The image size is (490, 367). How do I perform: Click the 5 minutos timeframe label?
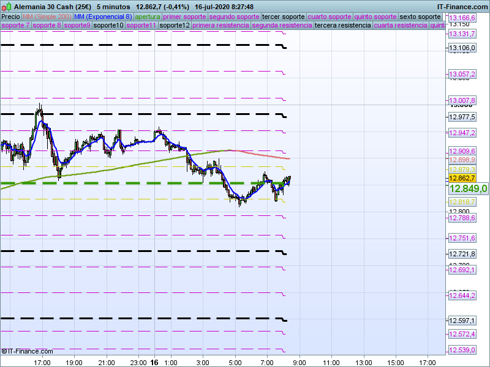click(115, 6)
